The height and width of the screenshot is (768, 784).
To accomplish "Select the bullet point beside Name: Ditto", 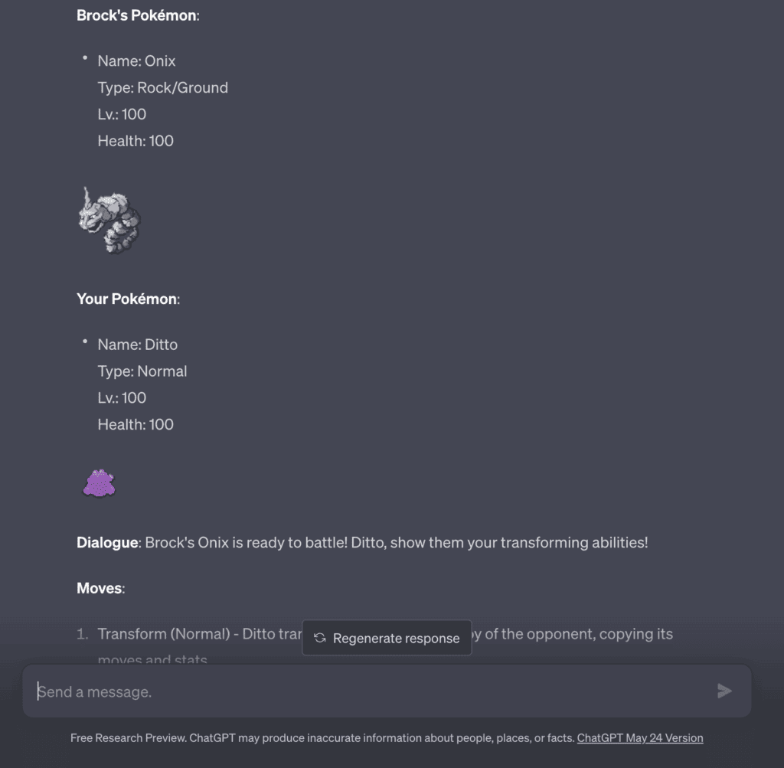I will click(x=86, y=342).
